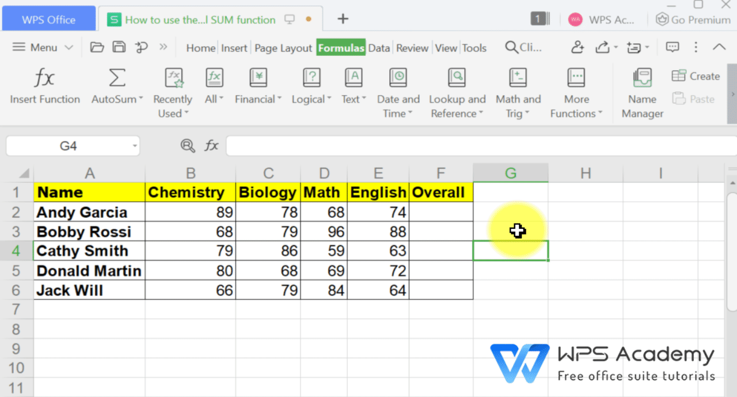Click the magnifier icon beside the formula bar
Viewport: 737px width, 397px height.
(x=187, y=146)
